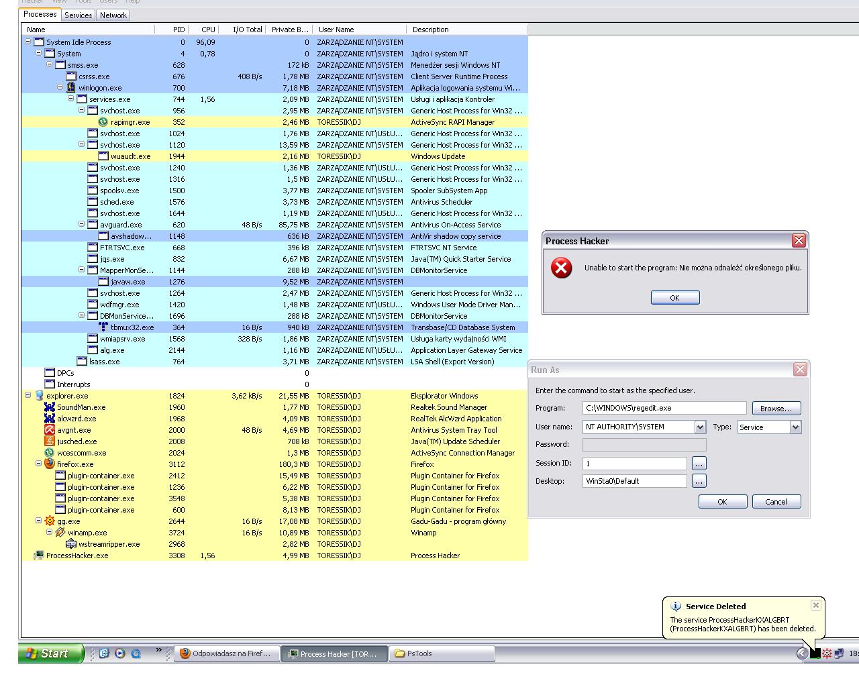Sort by the Private B... column header

click(289, 30)
